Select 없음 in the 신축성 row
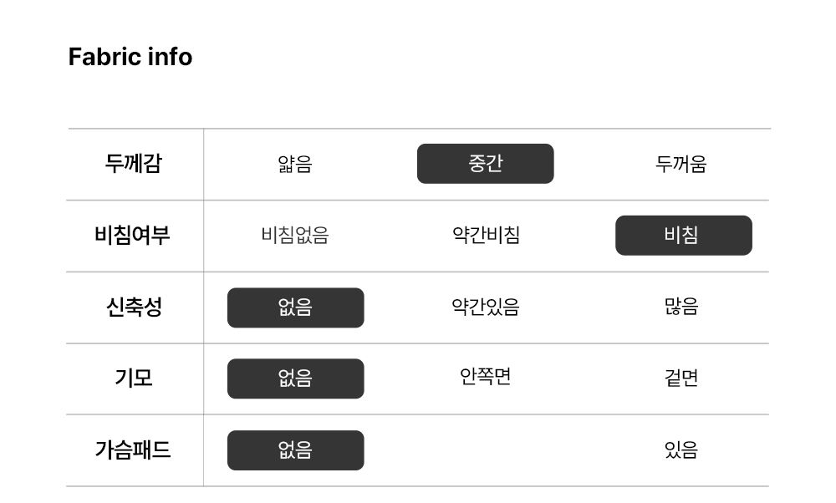 tap(295, 308)
